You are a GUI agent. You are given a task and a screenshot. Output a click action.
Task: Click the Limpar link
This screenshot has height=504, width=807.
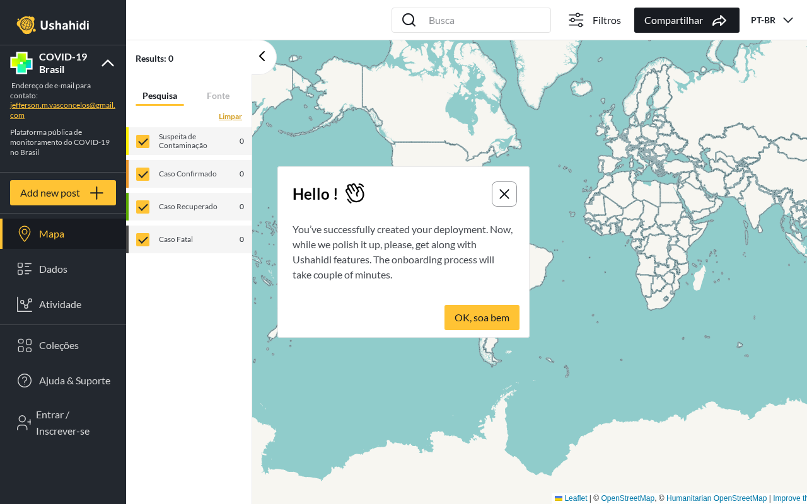pyautogui.click(x=230, y=117)
